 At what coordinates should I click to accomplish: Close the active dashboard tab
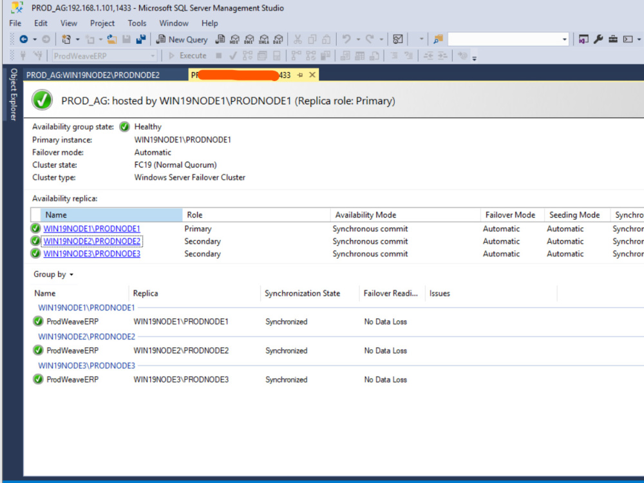coord(312,75)
